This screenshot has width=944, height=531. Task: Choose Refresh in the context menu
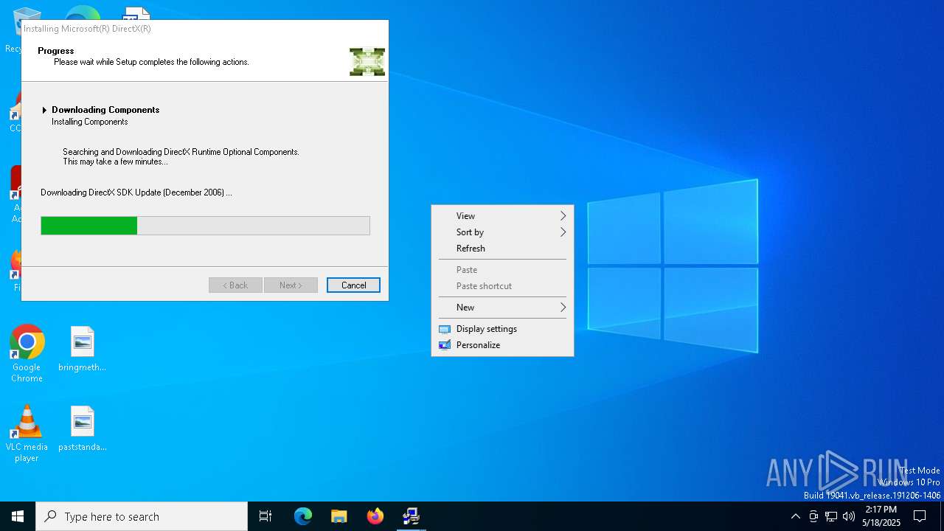(502, 249)
